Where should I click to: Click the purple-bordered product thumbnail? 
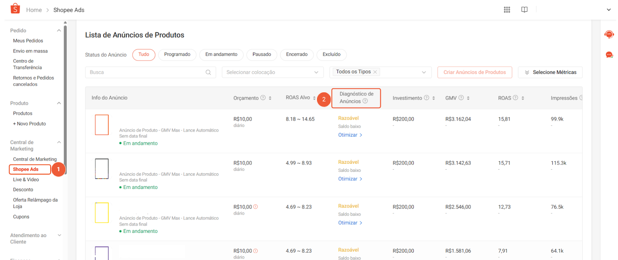click(102, 253)
